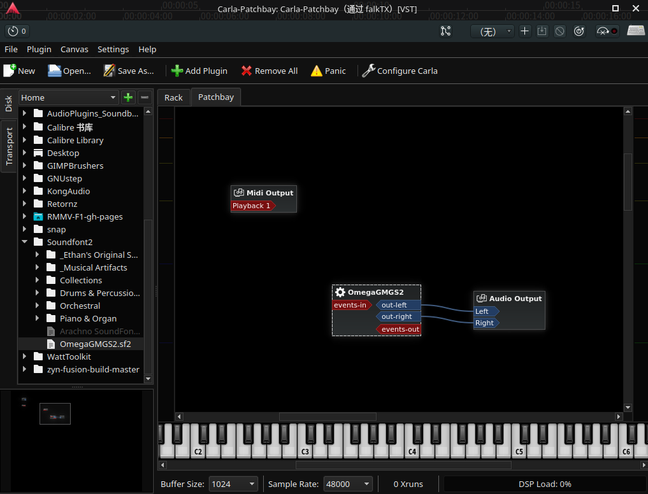This screenshot has height=494, width=648.
Task: Click the Save As... toolbar icon
Action: [x=109, y=71]
